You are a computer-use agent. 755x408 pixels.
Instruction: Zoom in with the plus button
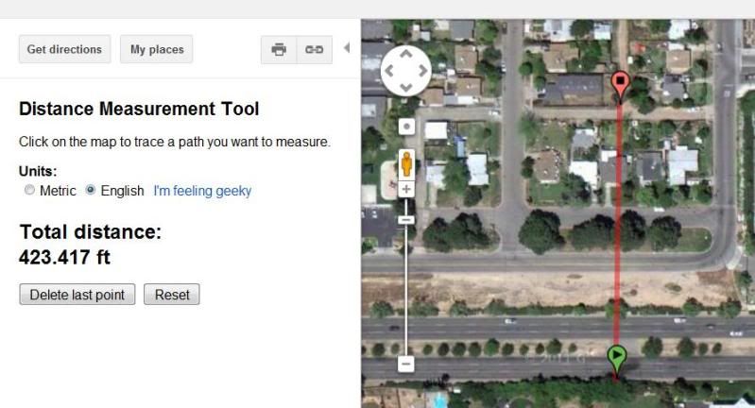(406, 189)
